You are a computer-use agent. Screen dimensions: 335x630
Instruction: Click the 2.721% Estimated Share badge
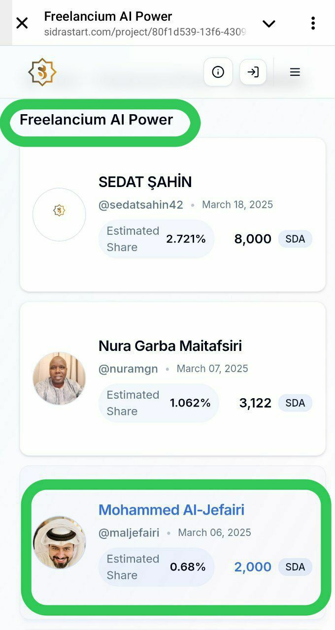click(156, 239)
